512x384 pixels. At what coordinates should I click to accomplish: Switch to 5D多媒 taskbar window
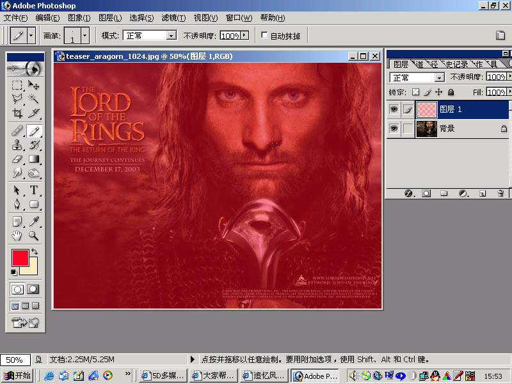point(163,376)
